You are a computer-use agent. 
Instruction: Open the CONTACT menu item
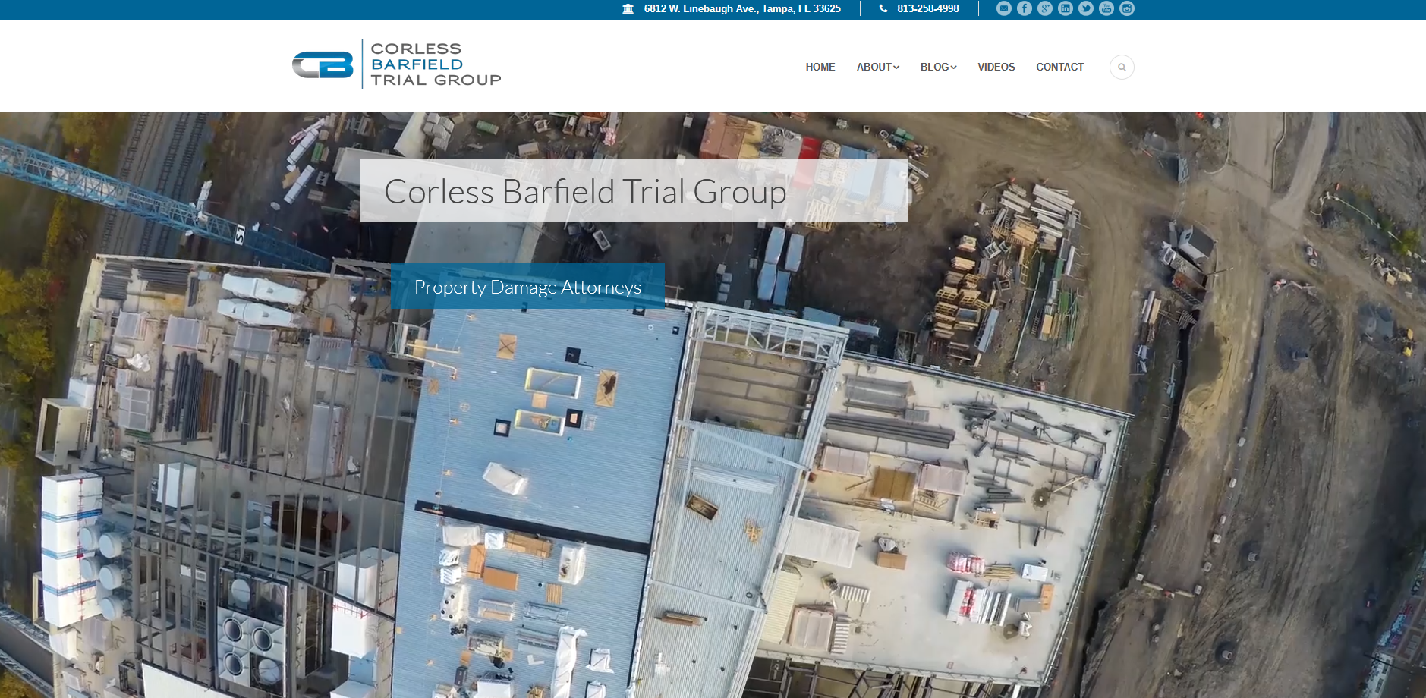tap(1060, 67)
